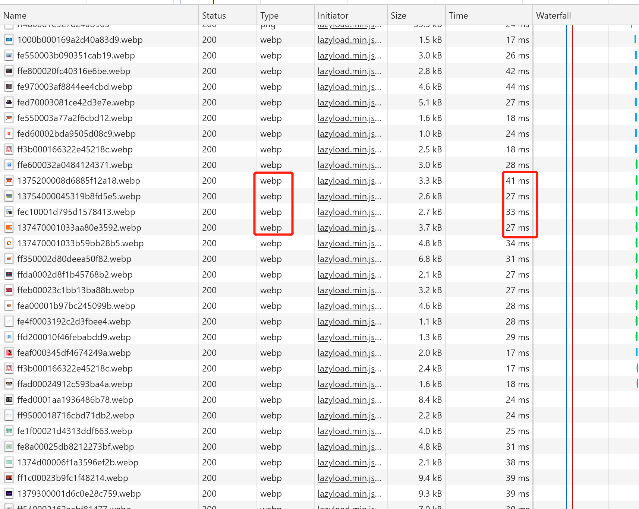Sort requests by the Name column header
639x509 pixels.
tap(15, 16)
